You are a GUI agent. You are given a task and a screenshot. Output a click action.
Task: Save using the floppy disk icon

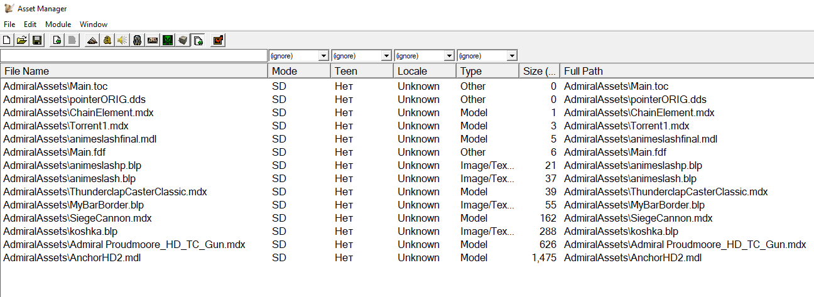pyautogui.click(x=37, y=41)
